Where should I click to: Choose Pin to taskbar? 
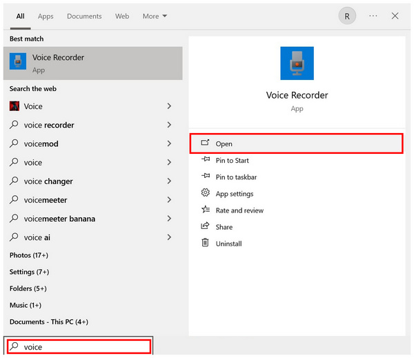point(236,177)
